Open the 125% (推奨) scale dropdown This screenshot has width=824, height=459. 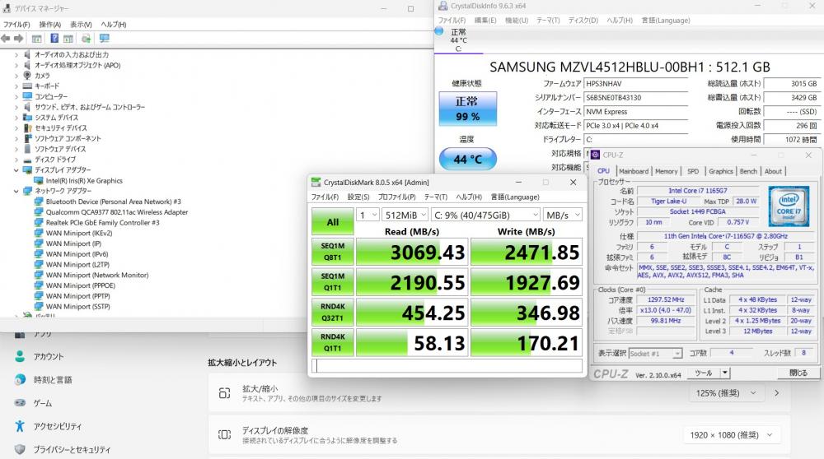pos(726,393)
